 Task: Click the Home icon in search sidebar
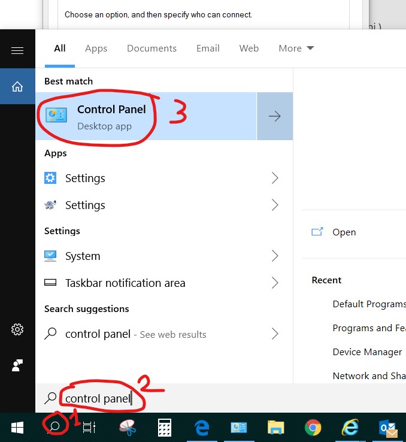[17, 86]
